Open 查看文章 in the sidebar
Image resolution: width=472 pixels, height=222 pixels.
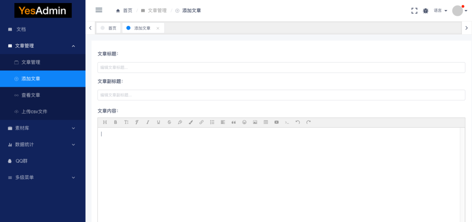click(42, 95)
